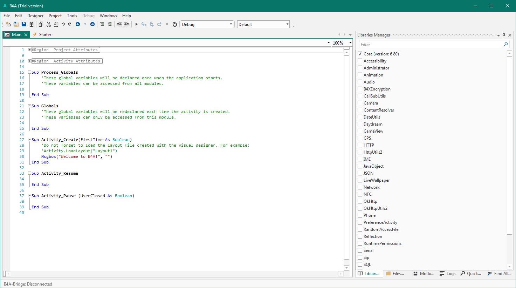The height and width of the screenshot is (288, 516).
Task: Open the Default build configuration dropdown
Action: (263, 24)
